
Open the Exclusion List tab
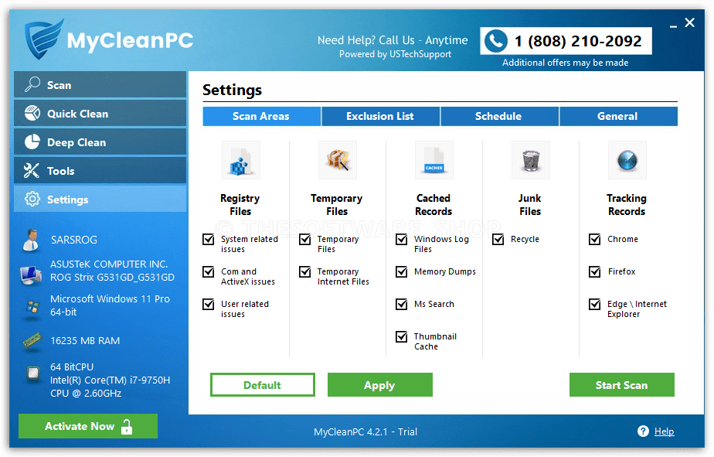point(380,116)
